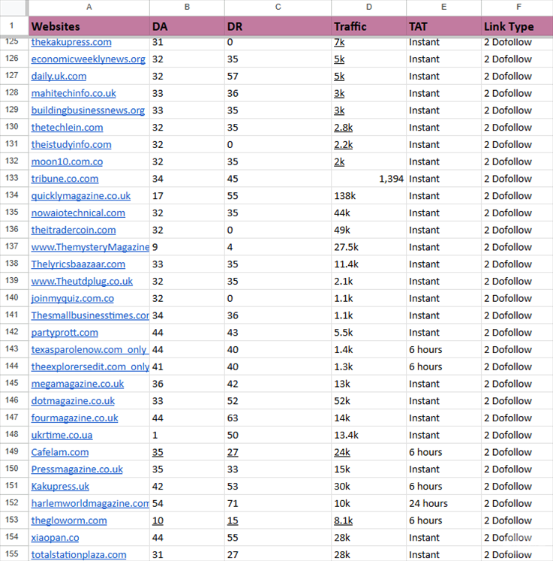Follow the nowaiotechnical.com link
The height and width of the screenshot is (561, 553).
[78, 213]
